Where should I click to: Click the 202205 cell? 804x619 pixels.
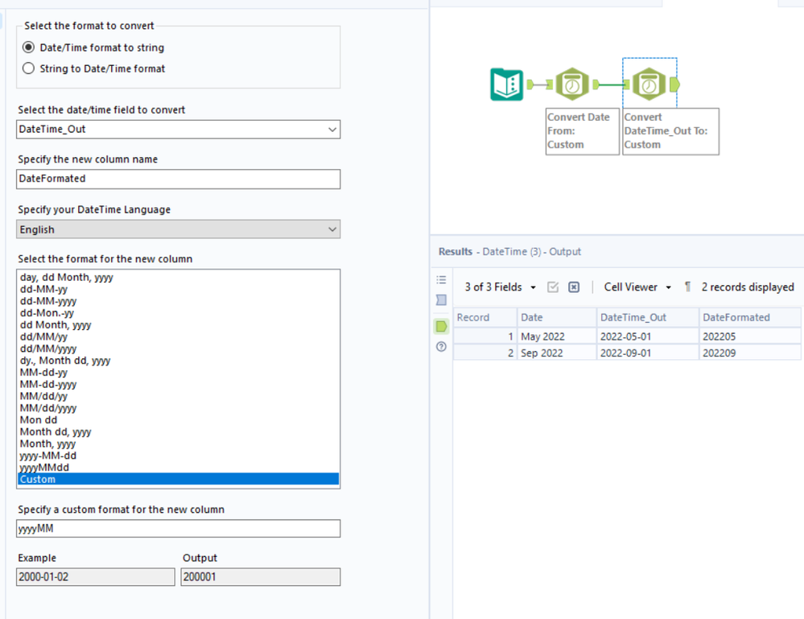[750, 336]
